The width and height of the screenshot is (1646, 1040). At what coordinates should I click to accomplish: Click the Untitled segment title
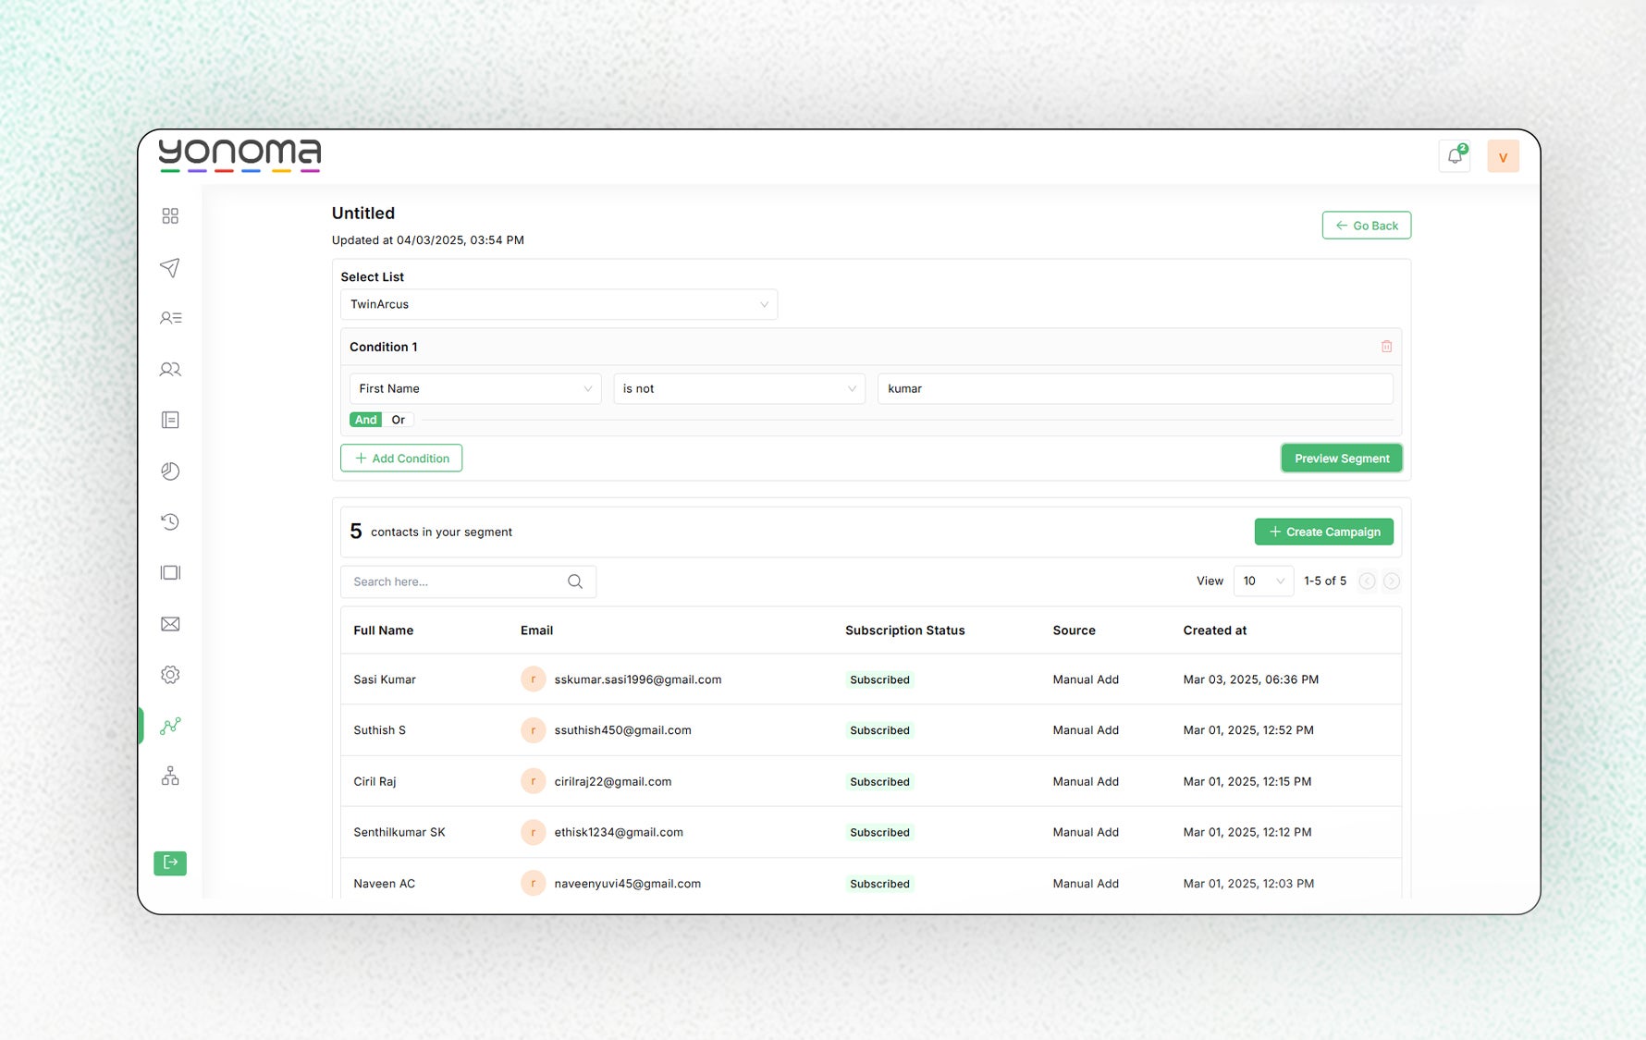[363, 213]
